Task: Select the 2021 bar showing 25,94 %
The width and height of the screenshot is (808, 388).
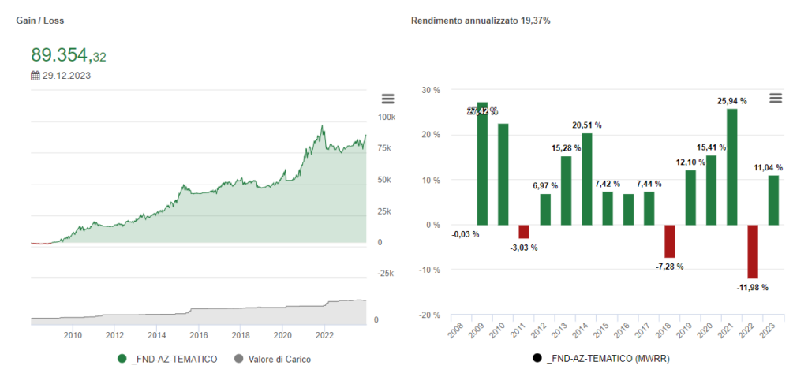Action: (x=731, y=166)
